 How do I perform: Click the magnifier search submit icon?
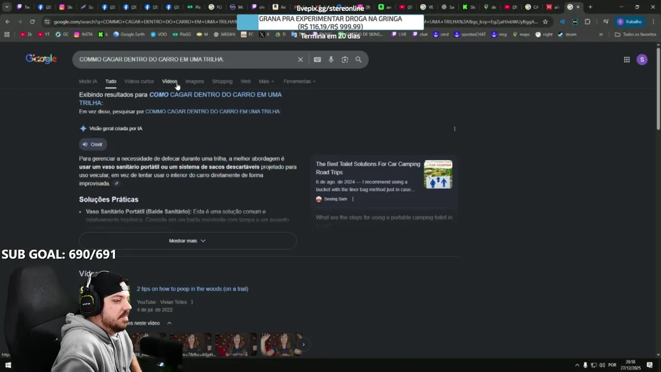click(358, 59)
